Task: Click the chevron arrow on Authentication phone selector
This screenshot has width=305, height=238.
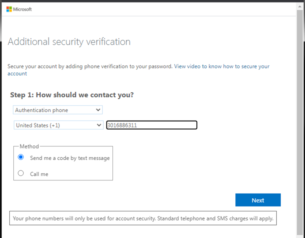Action: click(98, 110)
